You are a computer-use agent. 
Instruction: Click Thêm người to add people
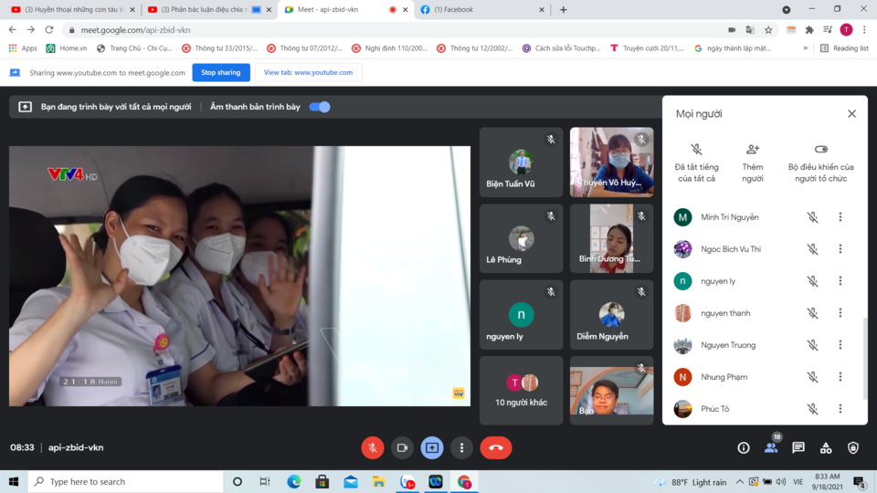(752, 163)
